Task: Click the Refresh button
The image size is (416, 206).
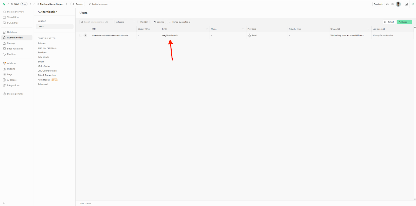Action: [x=389, y=22]
